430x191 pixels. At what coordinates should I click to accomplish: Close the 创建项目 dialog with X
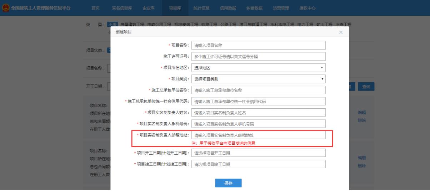pos(341,32)
